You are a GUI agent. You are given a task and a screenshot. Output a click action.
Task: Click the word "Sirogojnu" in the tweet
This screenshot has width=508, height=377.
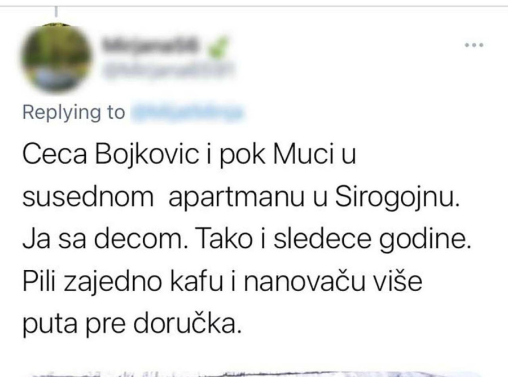(x=397, y=198)
